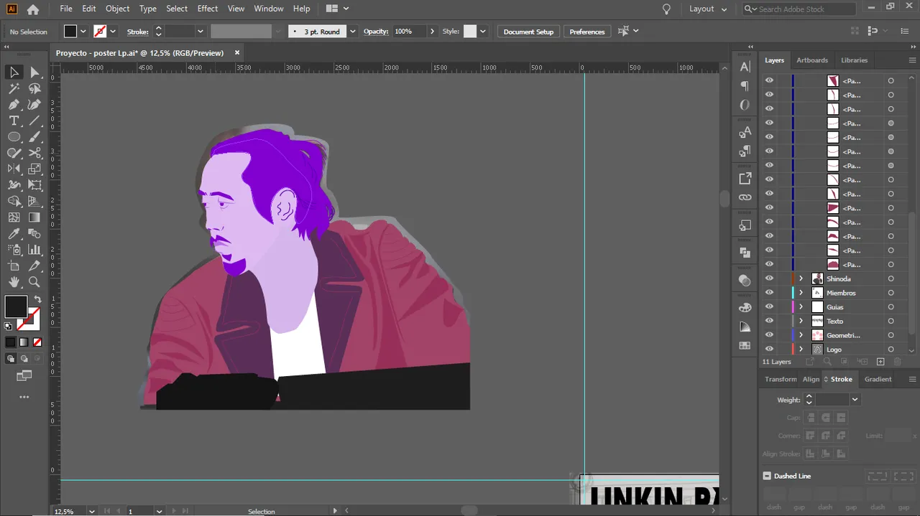Hide the Shinoda layer
This screenshot has height=516, width=920.
pos(769,278)
